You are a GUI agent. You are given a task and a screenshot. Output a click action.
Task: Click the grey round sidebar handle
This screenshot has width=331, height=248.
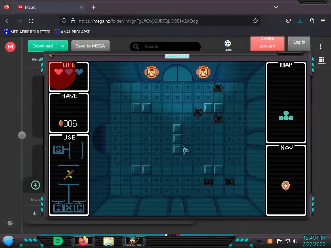pos(22,135)
